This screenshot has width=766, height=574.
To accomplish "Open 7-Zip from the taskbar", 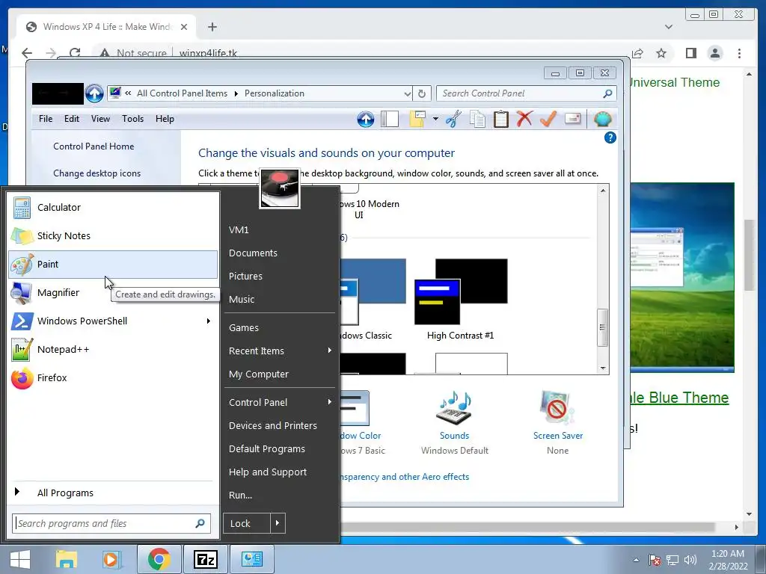I will [206, 559].
